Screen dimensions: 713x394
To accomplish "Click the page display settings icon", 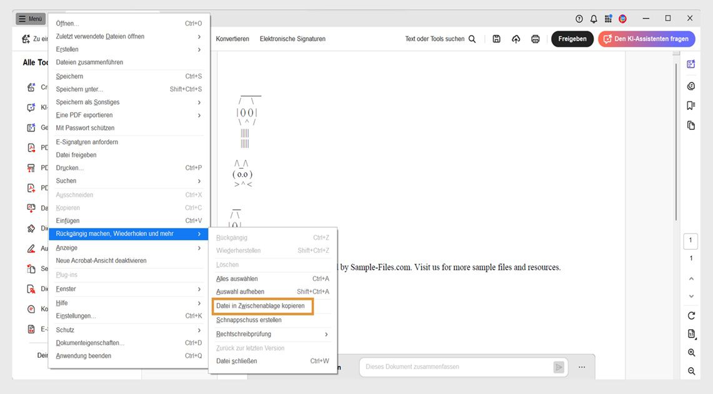I will tap(691, 334).
